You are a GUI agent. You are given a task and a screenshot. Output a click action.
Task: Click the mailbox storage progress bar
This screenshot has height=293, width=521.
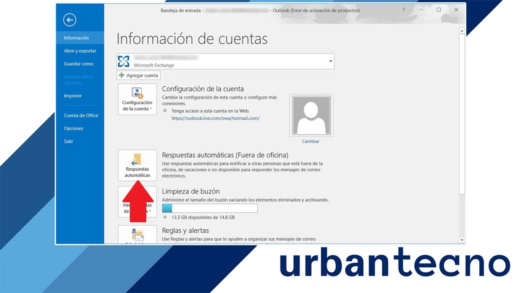click(210, 208)
